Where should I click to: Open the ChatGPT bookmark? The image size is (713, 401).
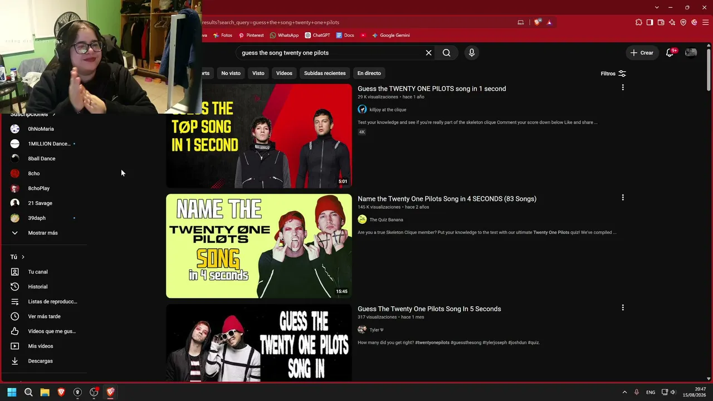(318, 35)
